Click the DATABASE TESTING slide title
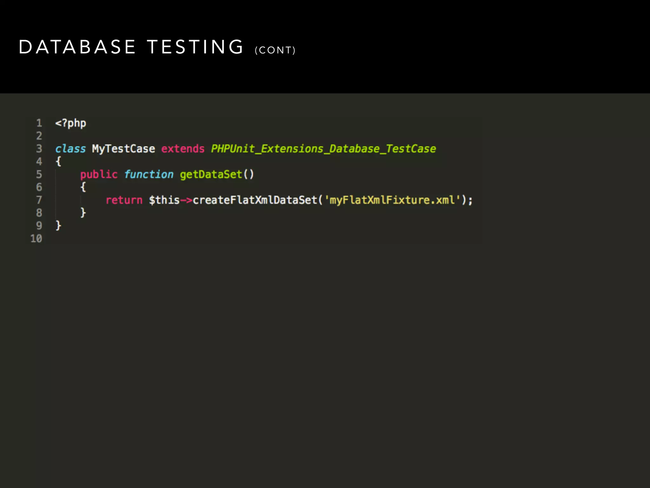 pos(131,47)
